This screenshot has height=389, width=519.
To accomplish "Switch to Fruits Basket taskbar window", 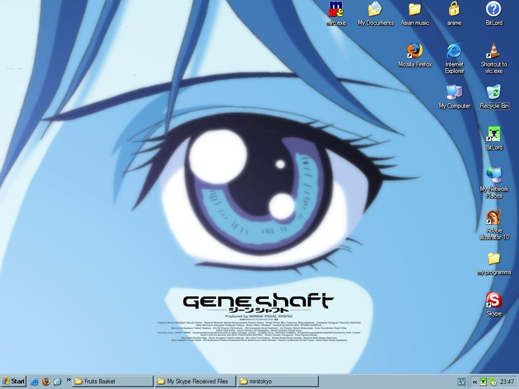I will tap(113, 381).
